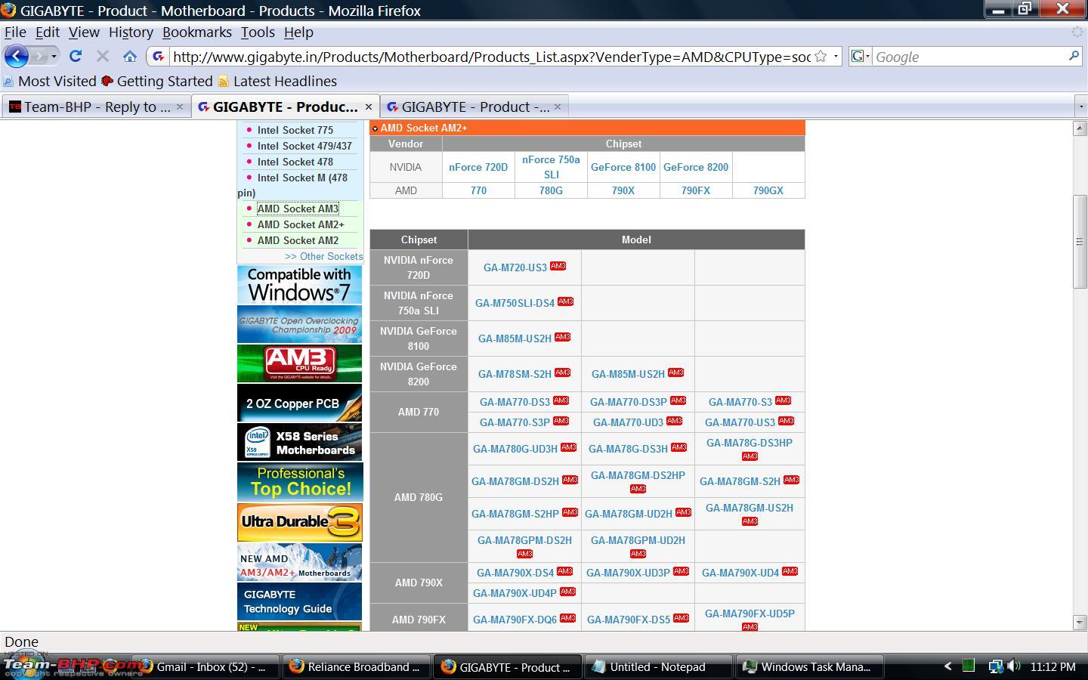Click the AMD Socket AM2+ header bullet
1088x680 pixels.
tap(375, 128)
